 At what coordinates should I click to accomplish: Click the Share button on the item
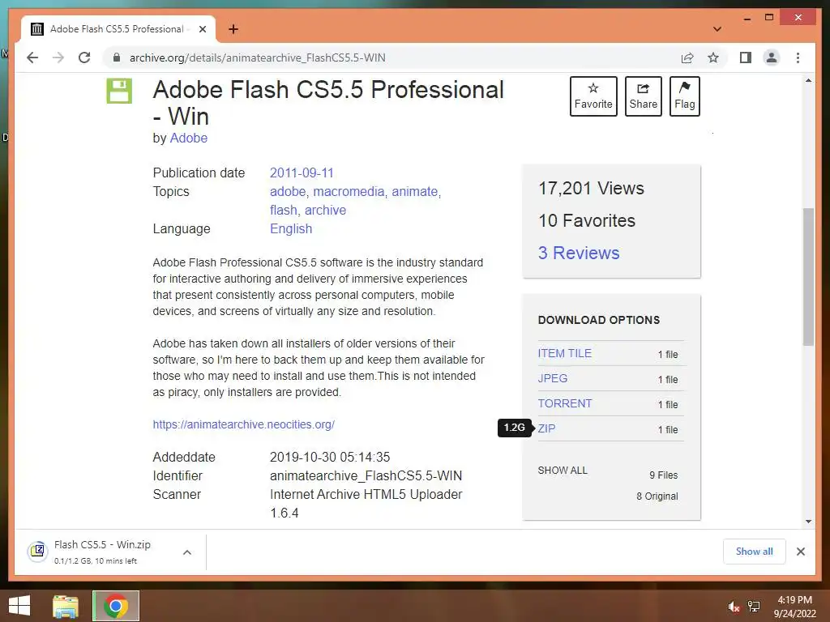coord(643,96)
